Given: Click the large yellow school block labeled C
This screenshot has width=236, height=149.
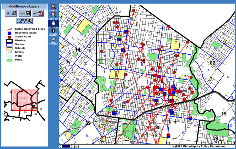Looking at the screenshot, I should 175,44.
